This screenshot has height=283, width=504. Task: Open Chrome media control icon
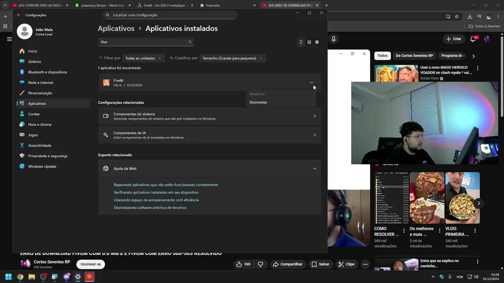tap(479, 17)
